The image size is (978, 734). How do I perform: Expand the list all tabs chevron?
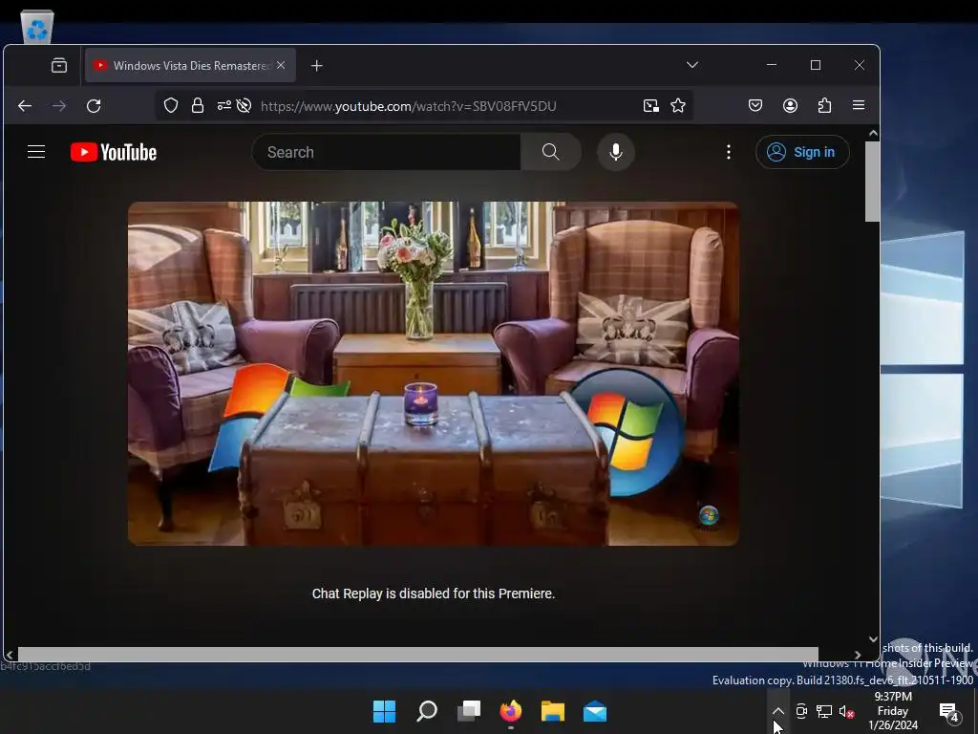692,65
